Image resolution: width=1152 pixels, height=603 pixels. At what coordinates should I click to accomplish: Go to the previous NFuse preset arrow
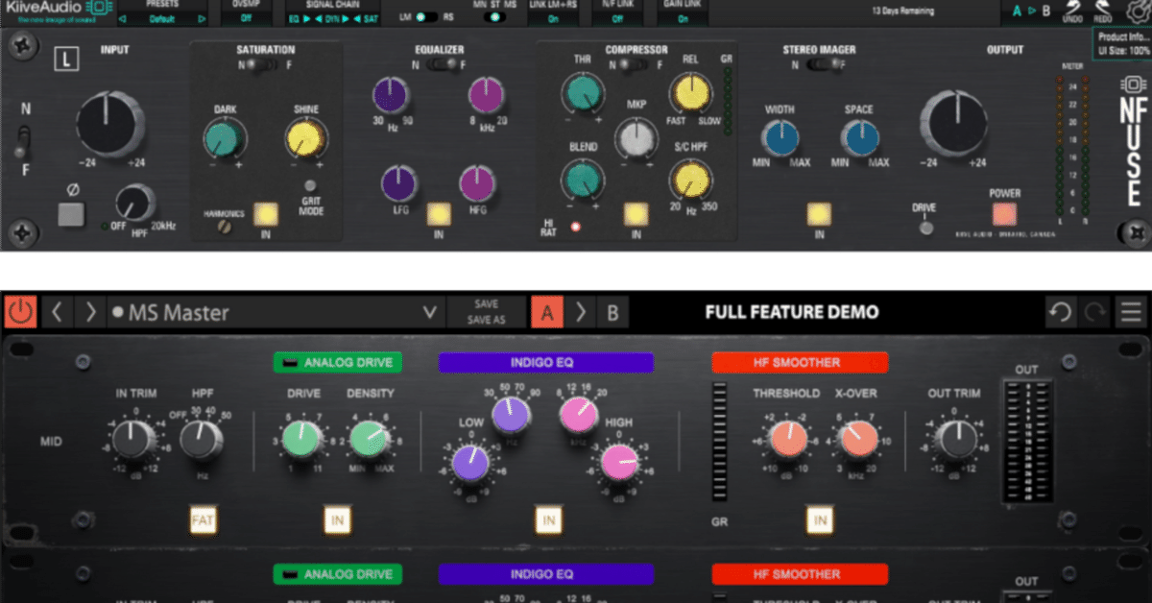pos(124,18)
